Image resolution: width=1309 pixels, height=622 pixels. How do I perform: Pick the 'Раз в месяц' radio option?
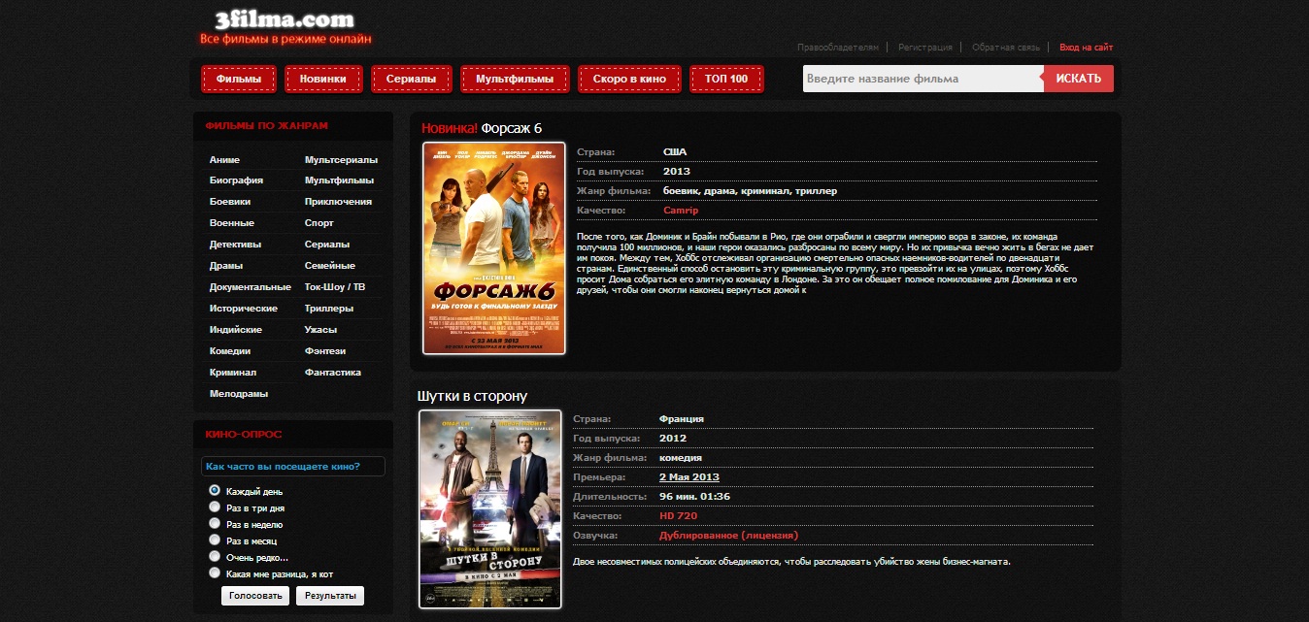(x=215, y=540)
